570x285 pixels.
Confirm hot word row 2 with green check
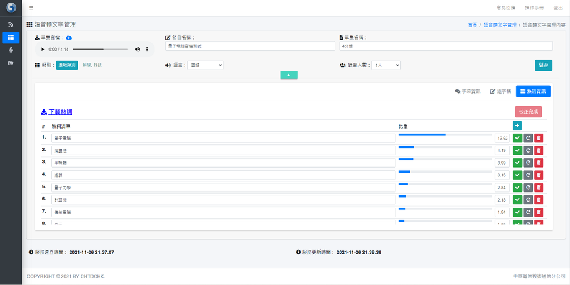click(517, 150)
